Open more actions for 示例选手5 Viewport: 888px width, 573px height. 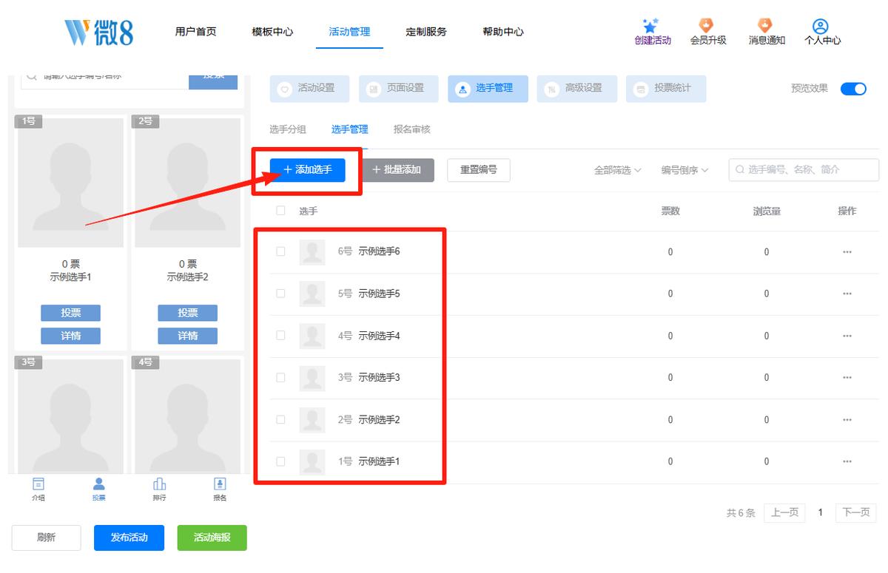[847, 294]
